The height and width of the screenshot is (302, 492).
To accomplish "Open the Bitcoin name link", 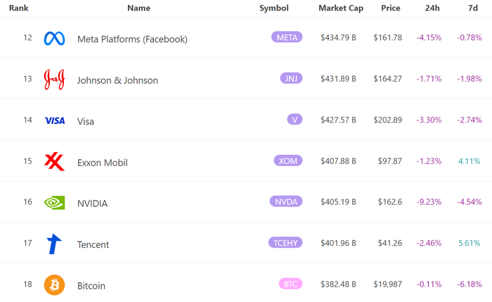I will 91,286.
